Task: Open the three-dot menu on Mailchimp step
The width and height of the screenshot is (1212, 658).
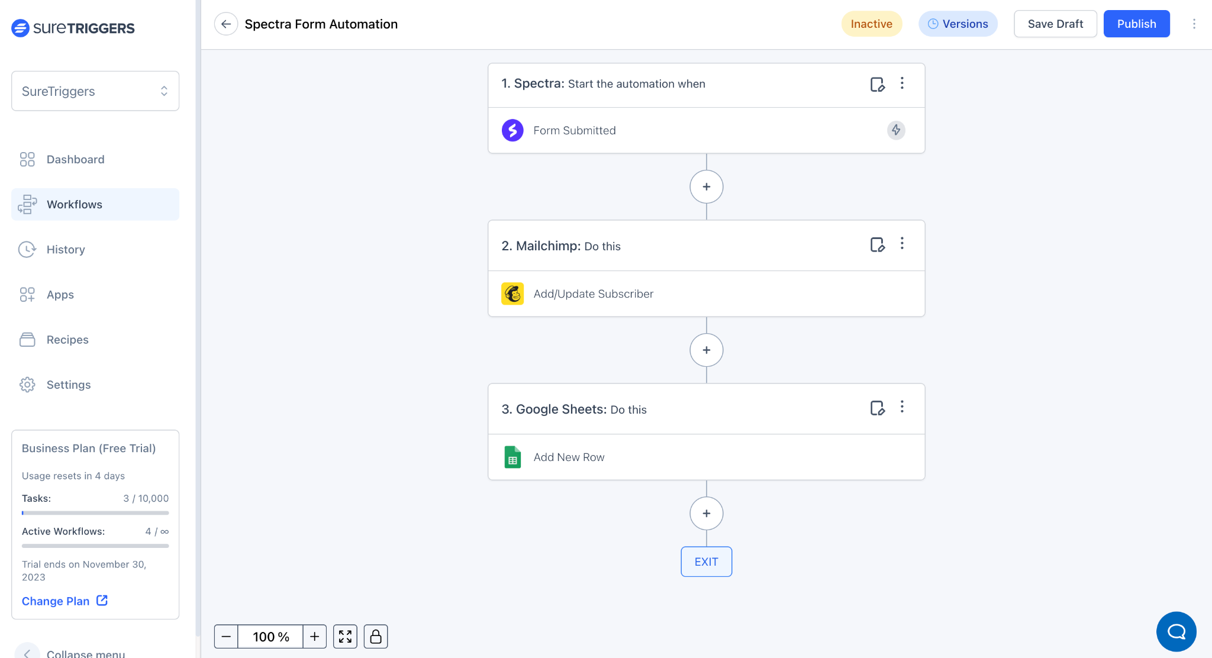Action: pos(902,243)
